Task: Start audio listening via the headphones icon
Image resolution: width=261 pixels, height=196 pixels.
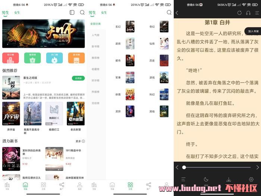Action: 248,13
